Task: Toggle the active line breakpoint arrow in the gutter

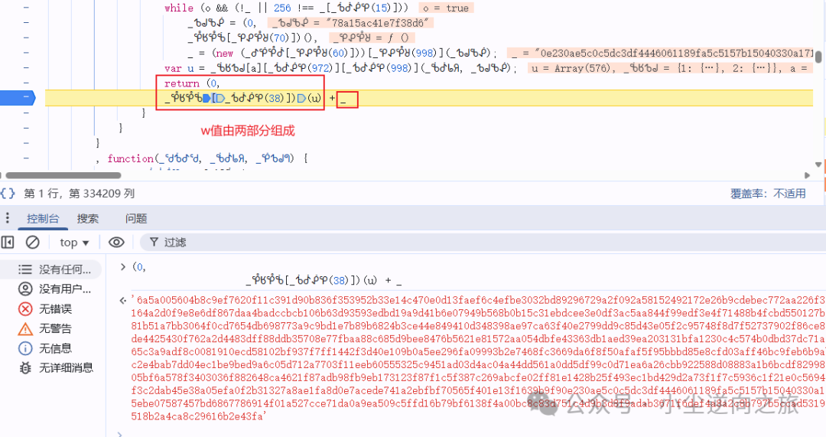Action: coord(18,98)
